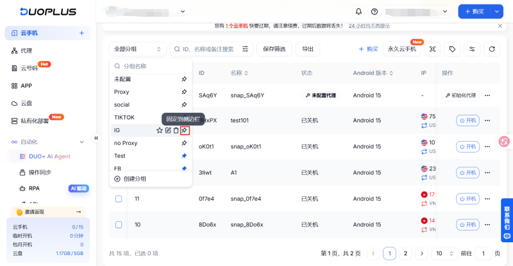
Task: Open the page size selector showing 10
Action: pyautogui.click(x=444, y=254)
